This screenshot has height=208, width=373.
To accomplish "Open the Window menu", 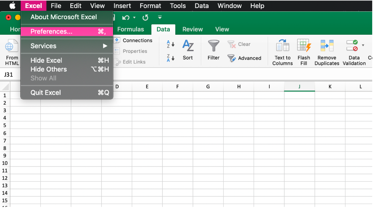I will (229, 6).
